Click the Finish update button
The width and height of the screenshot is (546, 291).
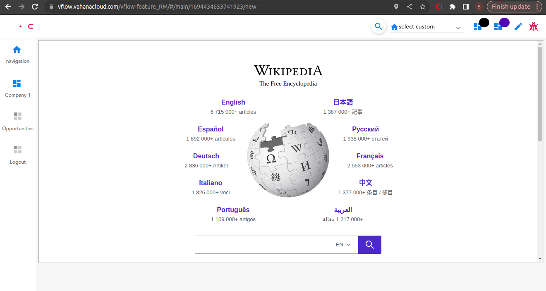(x=515, y=7)
